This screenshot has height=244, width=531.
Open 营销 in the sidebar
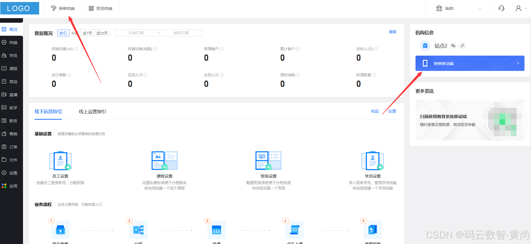(11, 134)
